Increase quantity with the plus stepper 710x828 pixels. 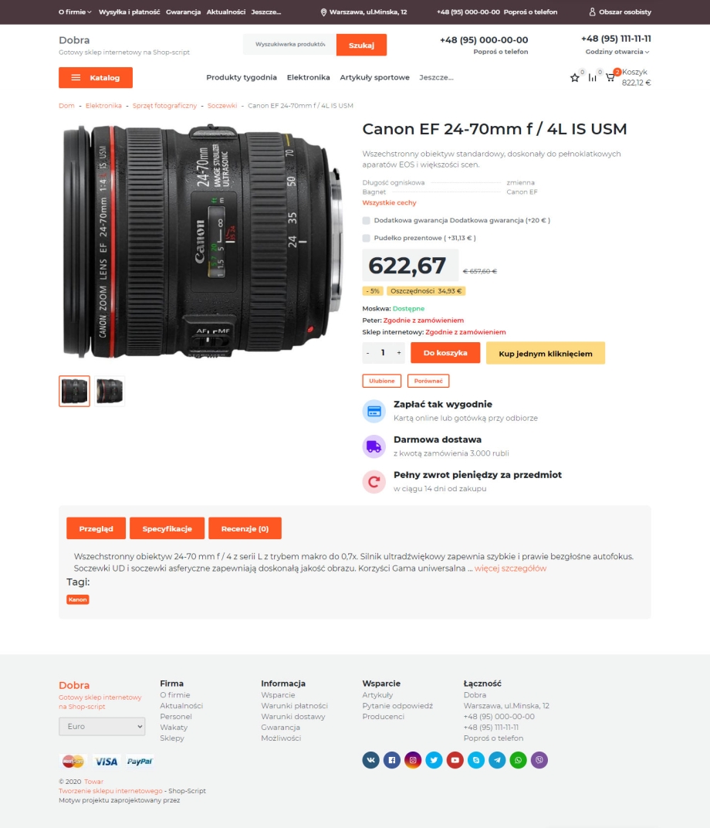(x=399, y=353)
